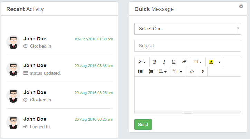Screen dimensions: 250x139
Task: Open the Quick Message settings gear
Action: [241, 6]
